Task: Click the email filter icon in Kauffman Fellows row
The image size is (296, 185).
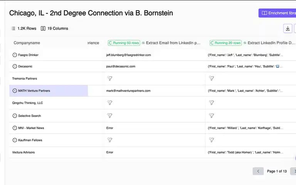Action: coord(110,140)
